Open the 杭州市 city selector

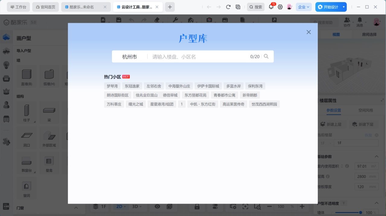click(x=129, y=57)
